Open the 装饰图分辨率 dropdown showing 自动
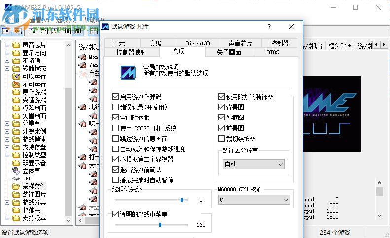The image size is (390, 238). [254, 164]
